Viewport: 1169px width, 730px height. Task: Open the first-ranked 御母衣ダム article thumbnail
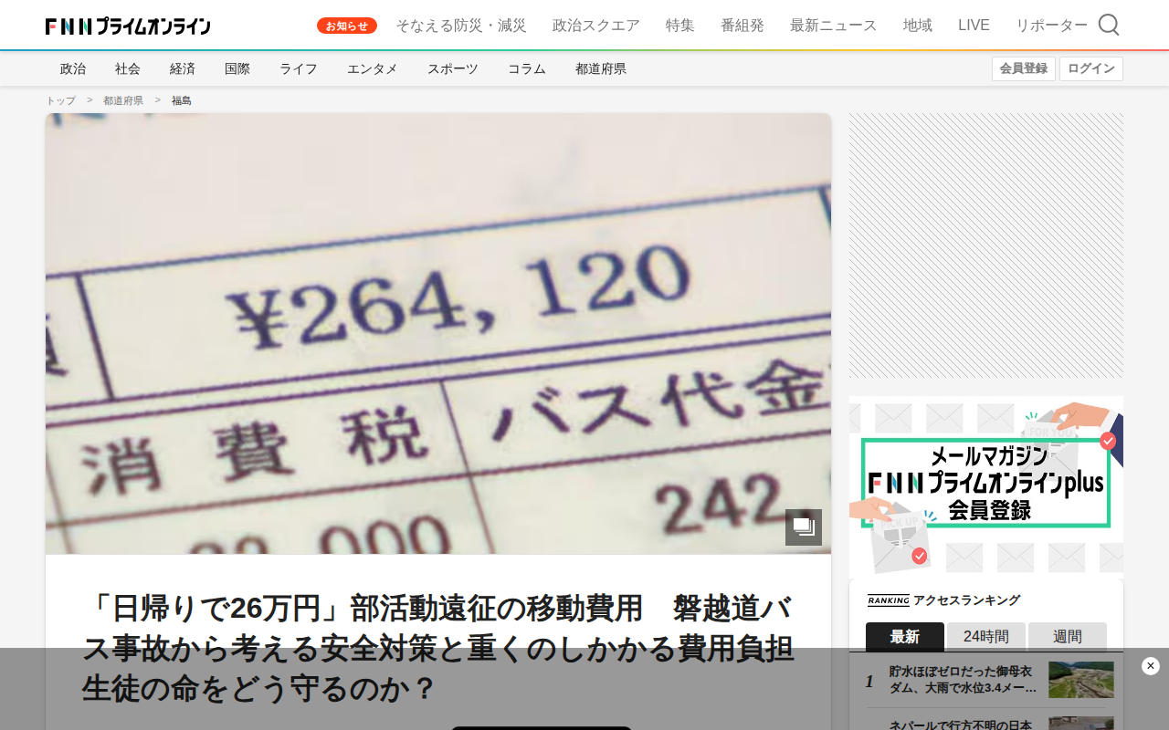tap(1081, 680)
